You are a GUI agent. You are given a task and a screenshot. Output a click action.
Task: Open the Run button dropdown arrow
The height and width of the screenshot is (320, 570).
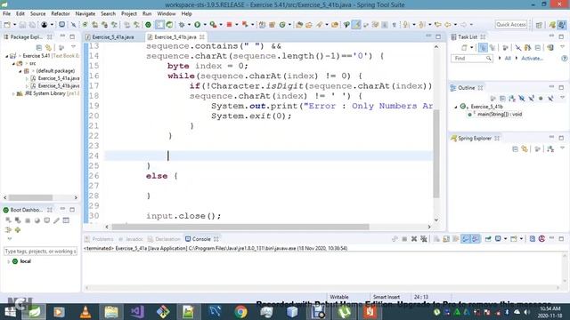pos(205,25)
